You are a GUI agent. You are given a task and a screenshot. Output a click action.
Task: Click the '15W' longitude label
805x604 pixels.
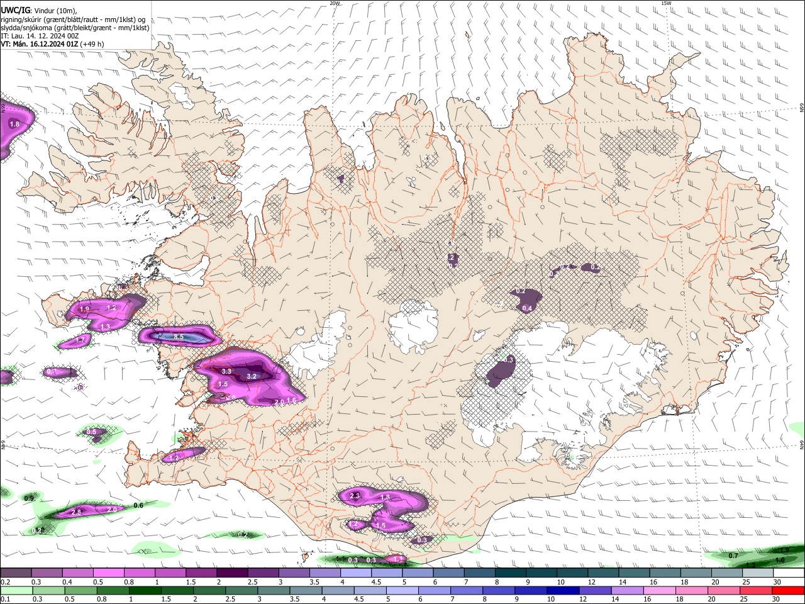point(666,3)
